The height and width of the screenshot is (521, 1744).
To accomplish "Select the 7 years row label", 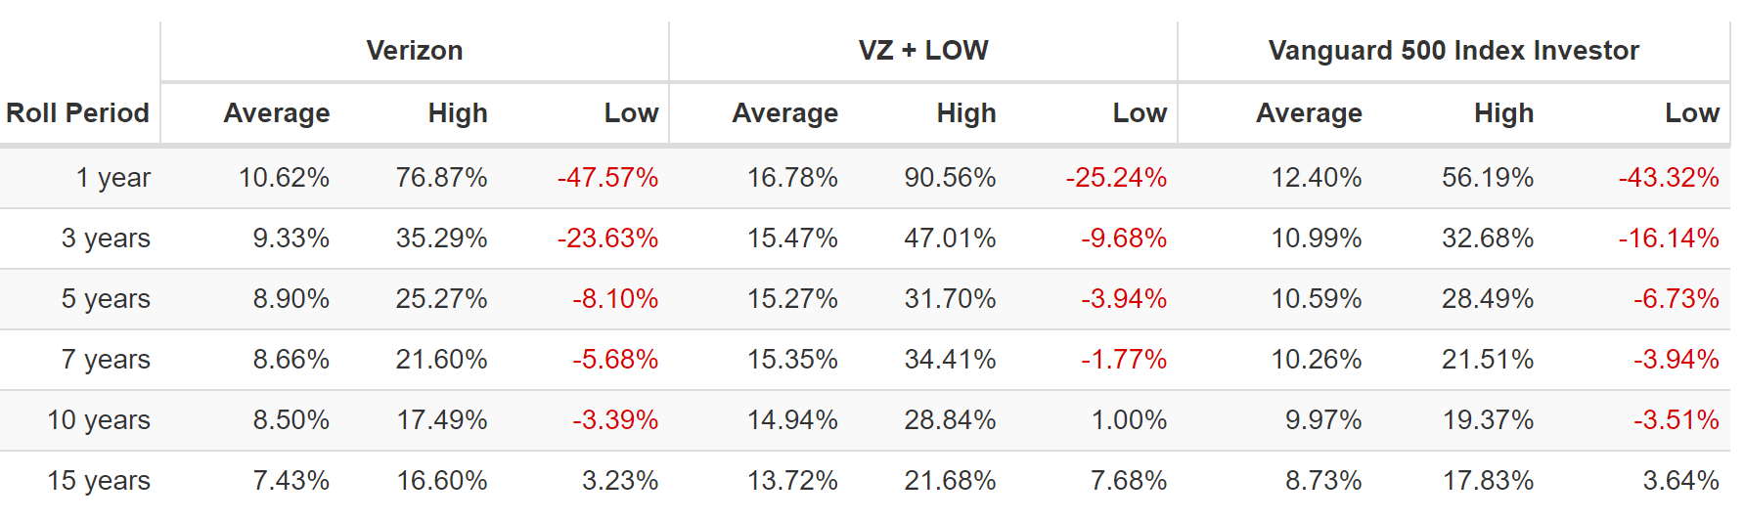I will pyautogui.click(x=106, y=360).
